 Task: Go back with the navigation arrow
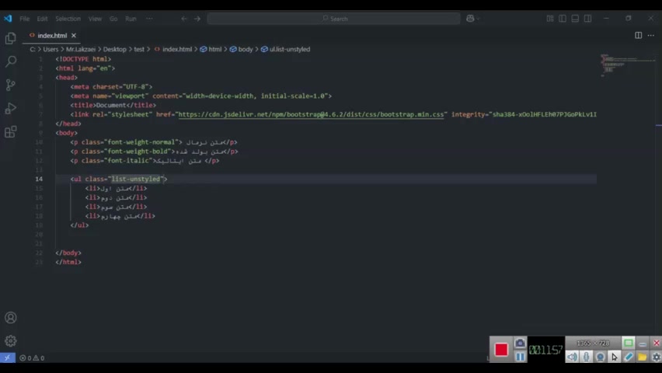click(x=183, y=19)
